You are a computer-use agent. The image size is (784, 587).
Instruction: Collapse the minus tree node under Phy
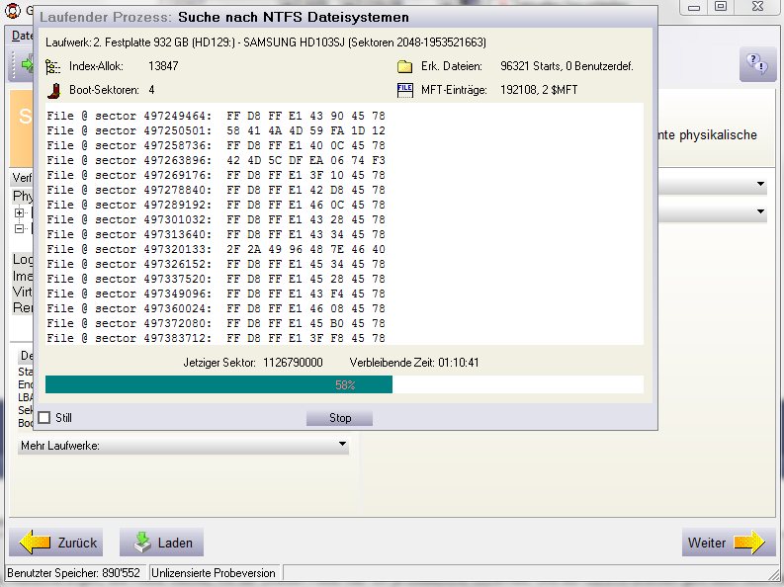[19, 228]
